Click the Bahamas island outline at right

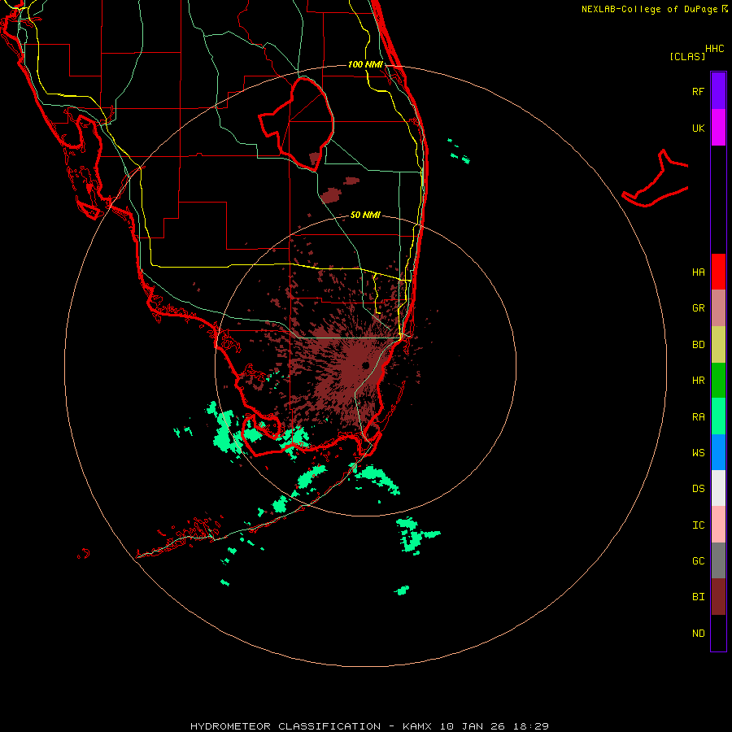tap(655, 179)
